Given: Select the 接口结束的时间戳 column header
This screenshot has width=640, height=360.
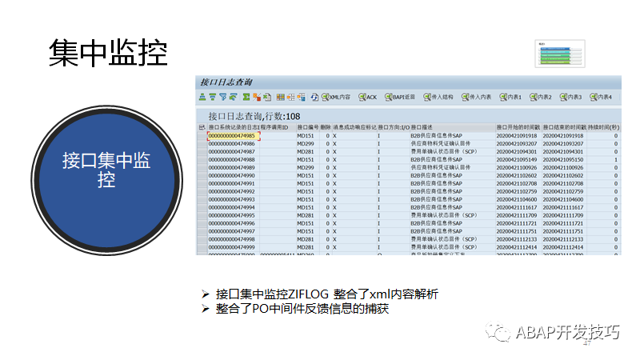Looking at the screenshot, I should point(565,127).
